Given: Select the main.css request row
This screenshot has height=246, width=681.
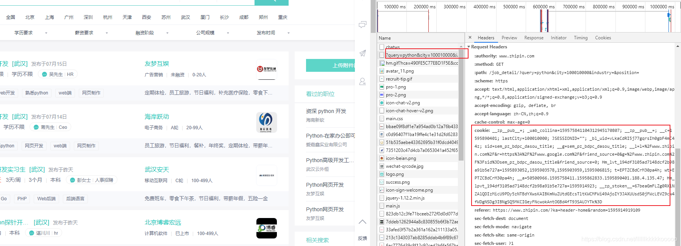Looking at the screenshot, I should coord(419,119).
